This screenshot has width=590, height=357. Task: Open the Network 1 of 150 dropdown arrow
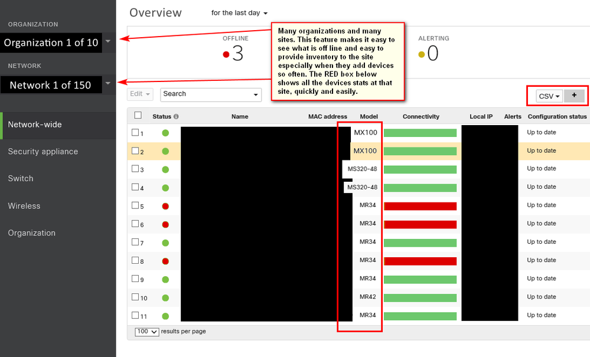pos(108,83)
